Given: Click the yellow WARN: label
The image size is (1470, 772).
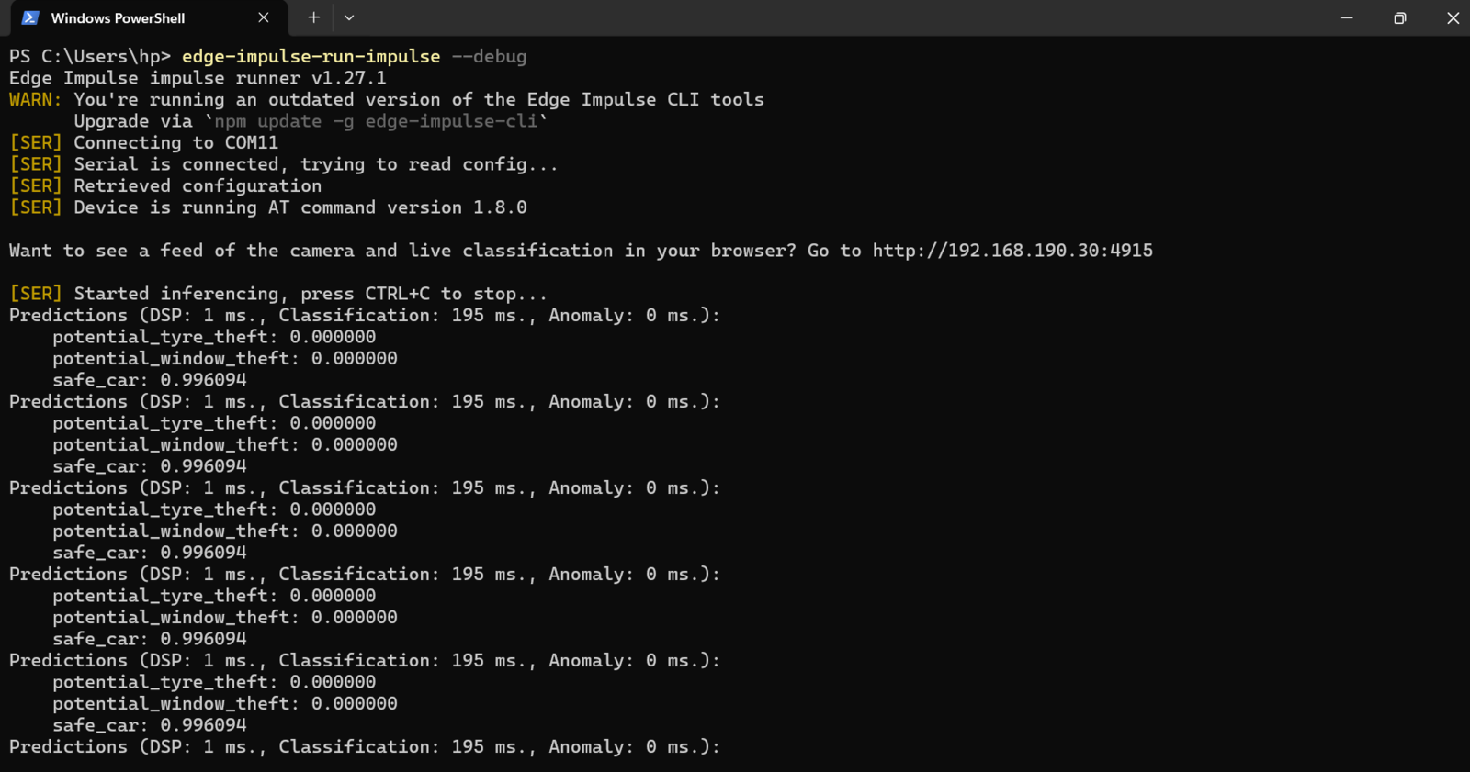Looking at the screenshot, I should tap(35, 99).
